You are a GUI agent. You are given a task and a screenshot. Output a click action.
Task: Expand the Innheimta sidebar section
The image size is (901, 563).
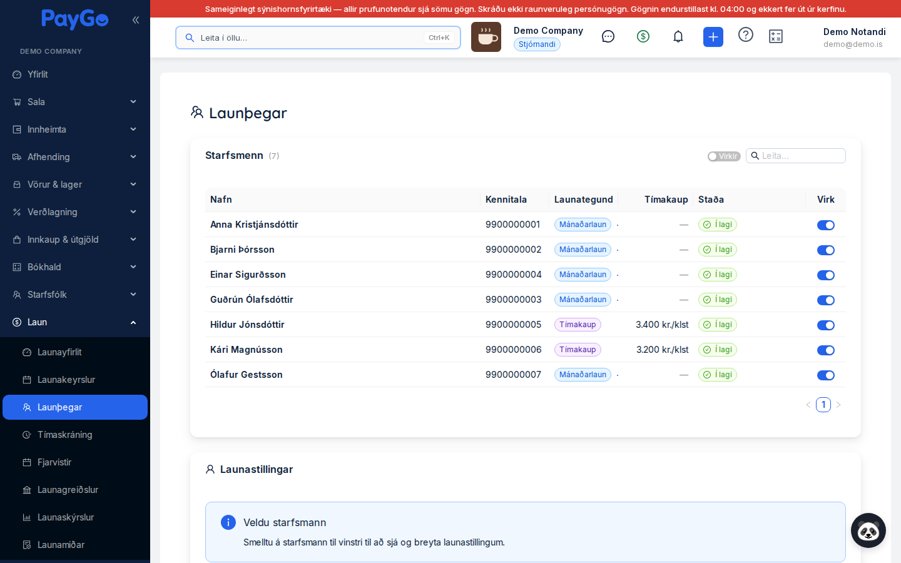(x=75, y=129)
